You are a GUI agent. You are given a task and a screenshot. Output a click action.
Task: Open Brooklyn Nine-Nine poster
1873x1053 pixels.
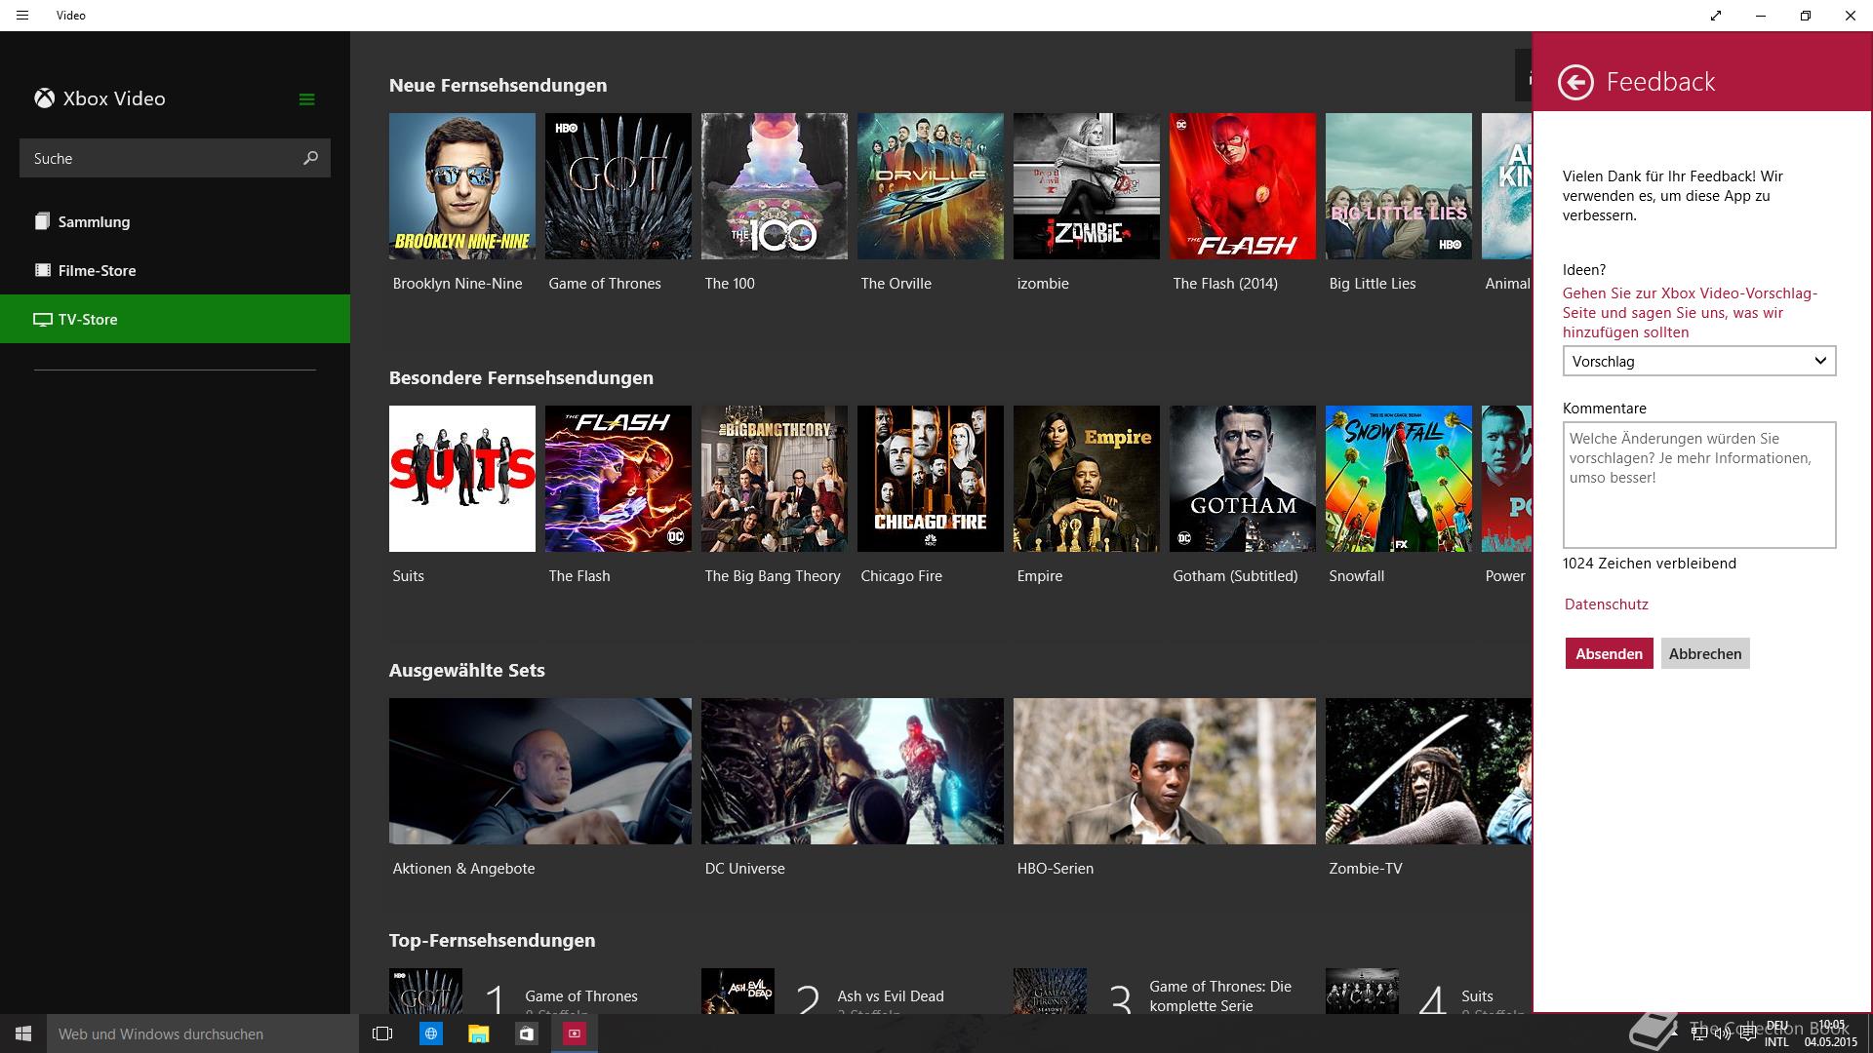click(461, 186)
